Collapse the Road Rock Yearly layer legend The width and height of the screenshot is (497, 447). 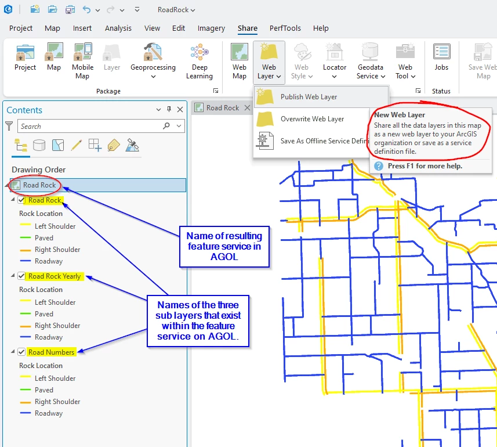(13, 276)
